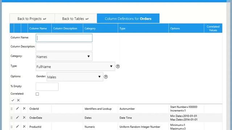This screenshot has height=130, width=232.
Task: Select the Column Definitions for Orders tab
Action: pyautogui.click(x=128, y=18)
